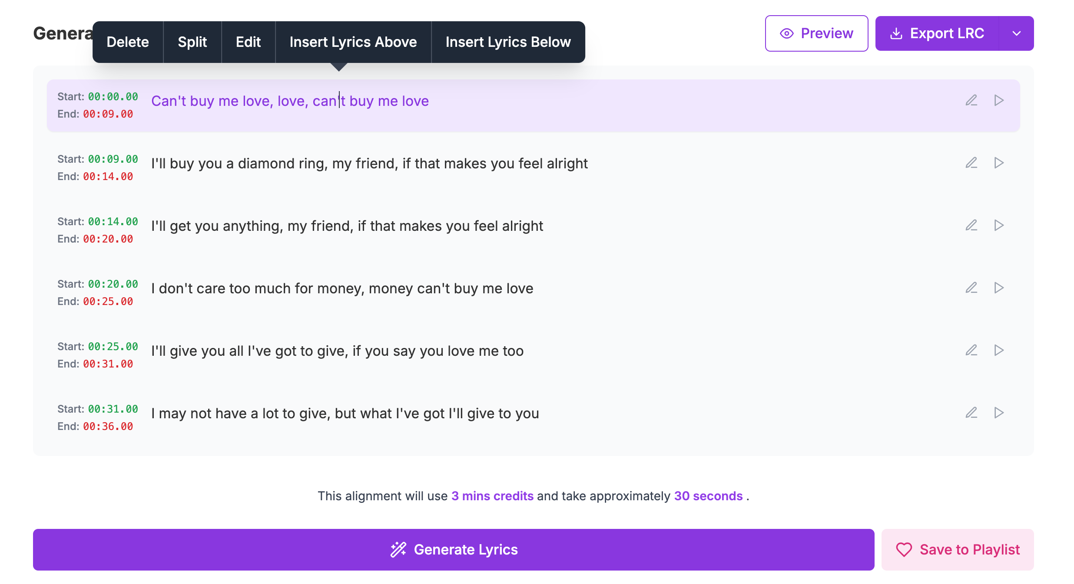The height and width of the screenshot is (584, 1074).
Task: Click the start time 00:14.00
Action: (x=113, y=222)
